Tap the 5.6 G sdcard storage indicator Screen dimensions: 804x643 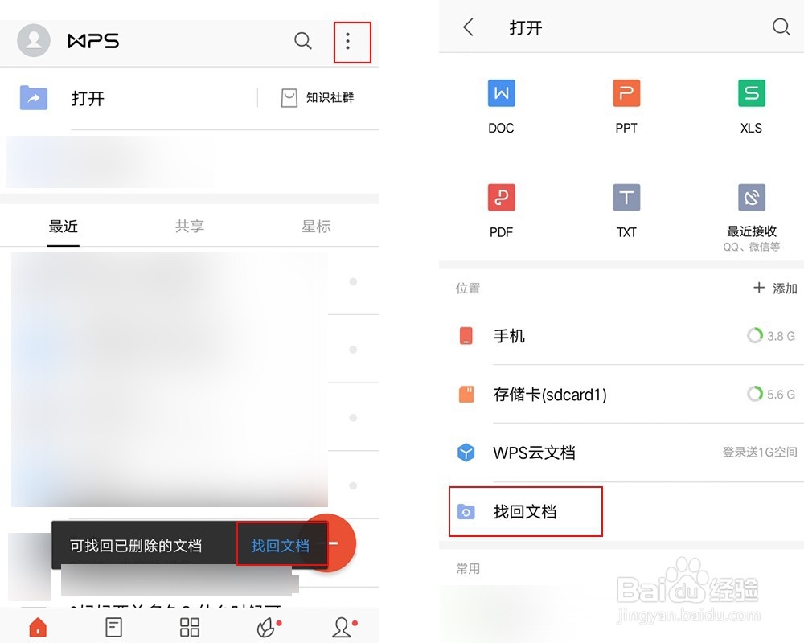click(x=771, y=395)
